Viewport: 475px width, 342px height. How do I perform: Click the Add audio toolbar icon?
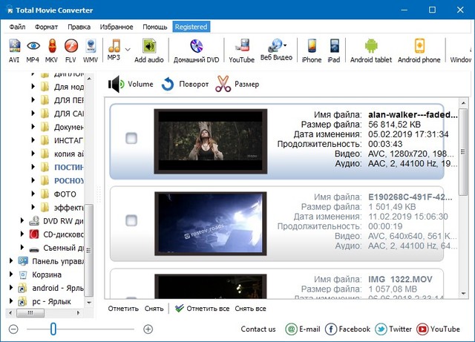click(149, 49)
